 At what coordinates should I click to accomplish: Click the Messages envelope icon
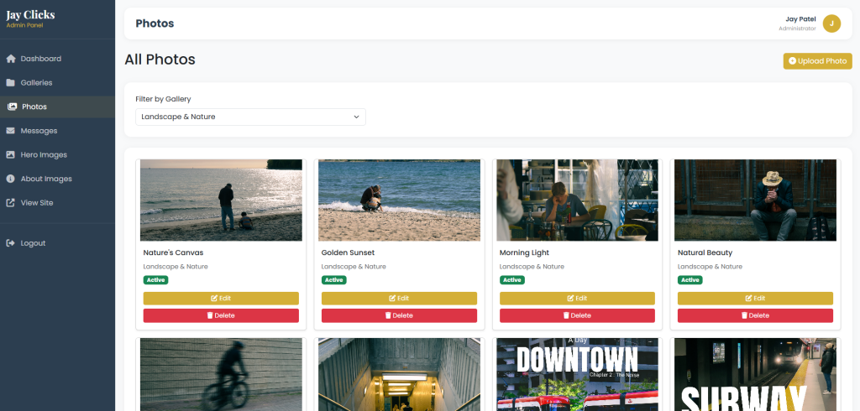click(11, 131)
